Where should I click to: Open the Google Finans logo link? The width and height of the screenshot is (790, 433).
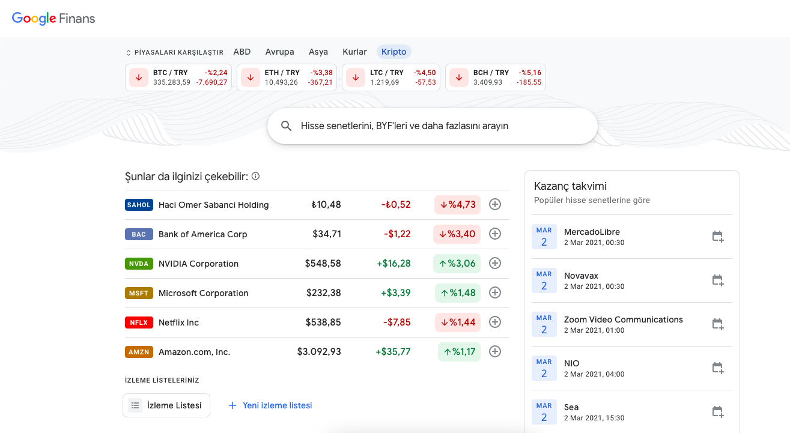[x=53, y=19]
